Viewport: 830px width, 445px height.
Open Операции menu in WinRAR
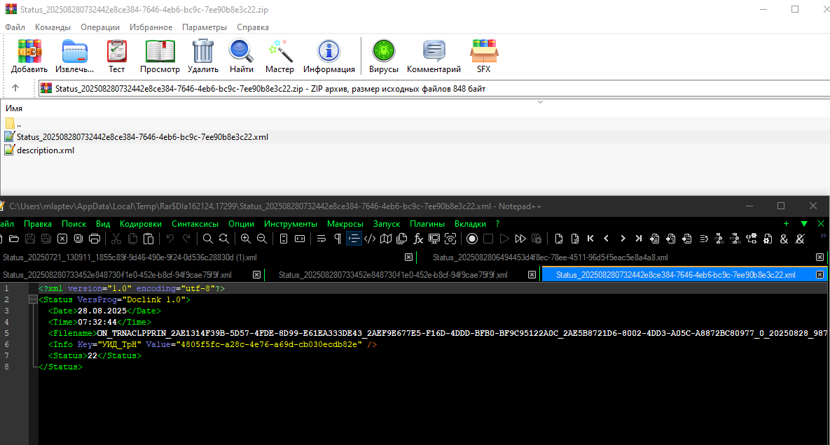point(100,27)
